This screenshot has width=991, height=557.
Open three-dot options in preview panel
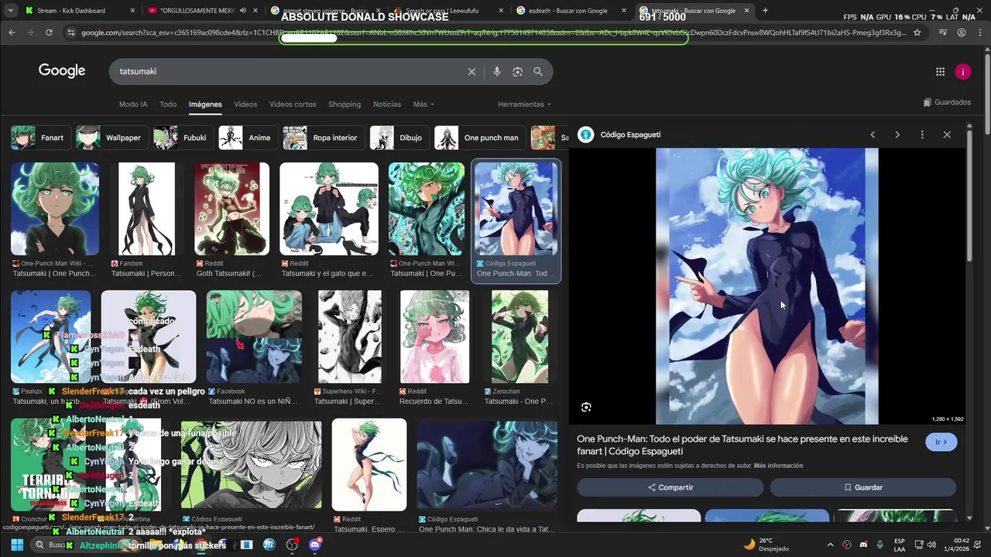point(922,135)
